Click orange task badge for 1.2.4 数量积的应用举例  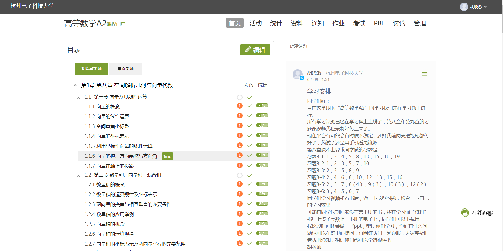(x=240, y=214)
